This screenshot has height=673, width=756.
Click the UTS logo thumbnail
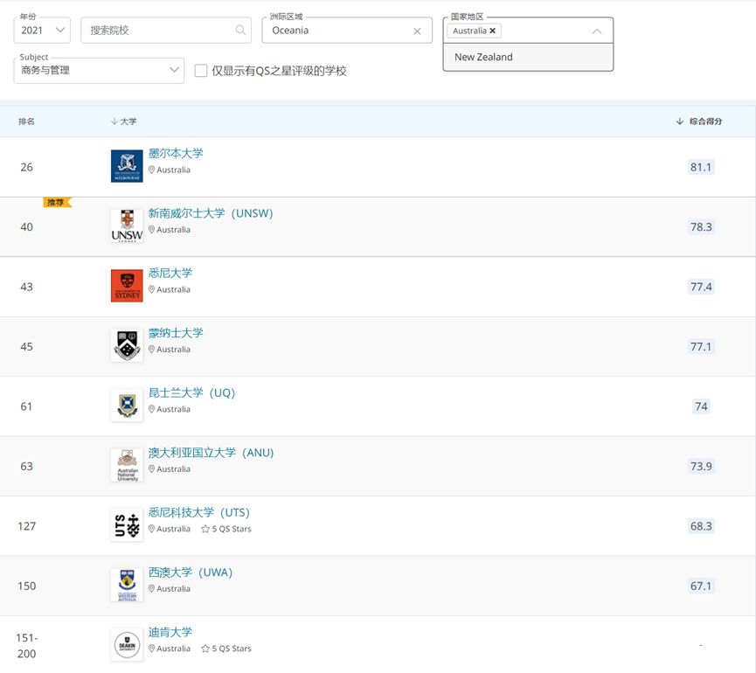click(x=127, y=525)
